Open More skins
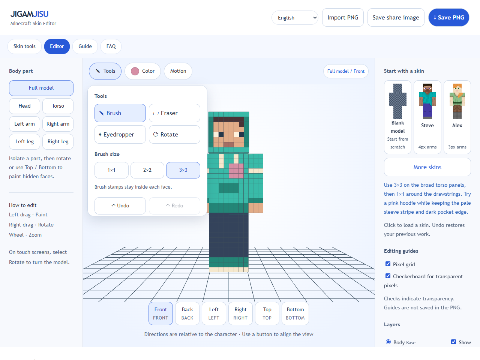The width and height of the screenshot is (480, 360). point(427,167)
